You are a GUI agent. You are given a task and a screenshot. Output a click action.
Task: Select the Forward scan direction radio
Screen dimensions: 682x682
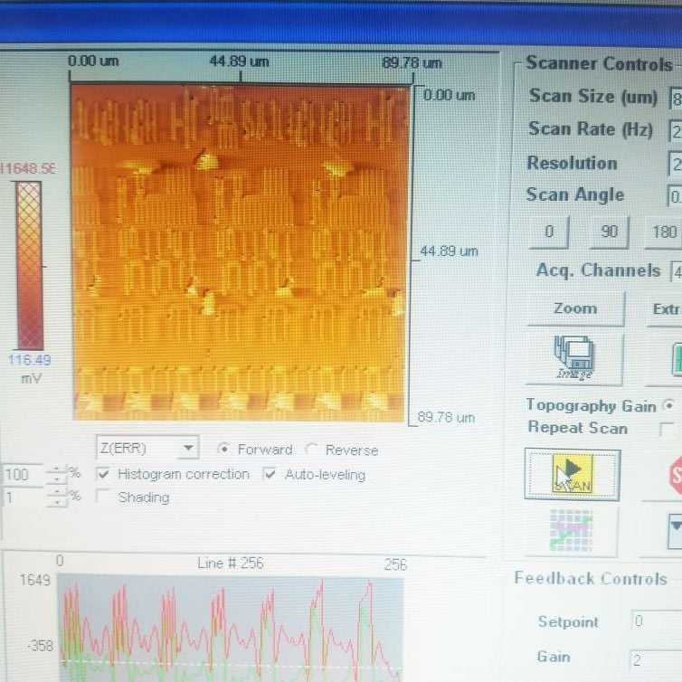pyautogui.click(x=223, y=449)
